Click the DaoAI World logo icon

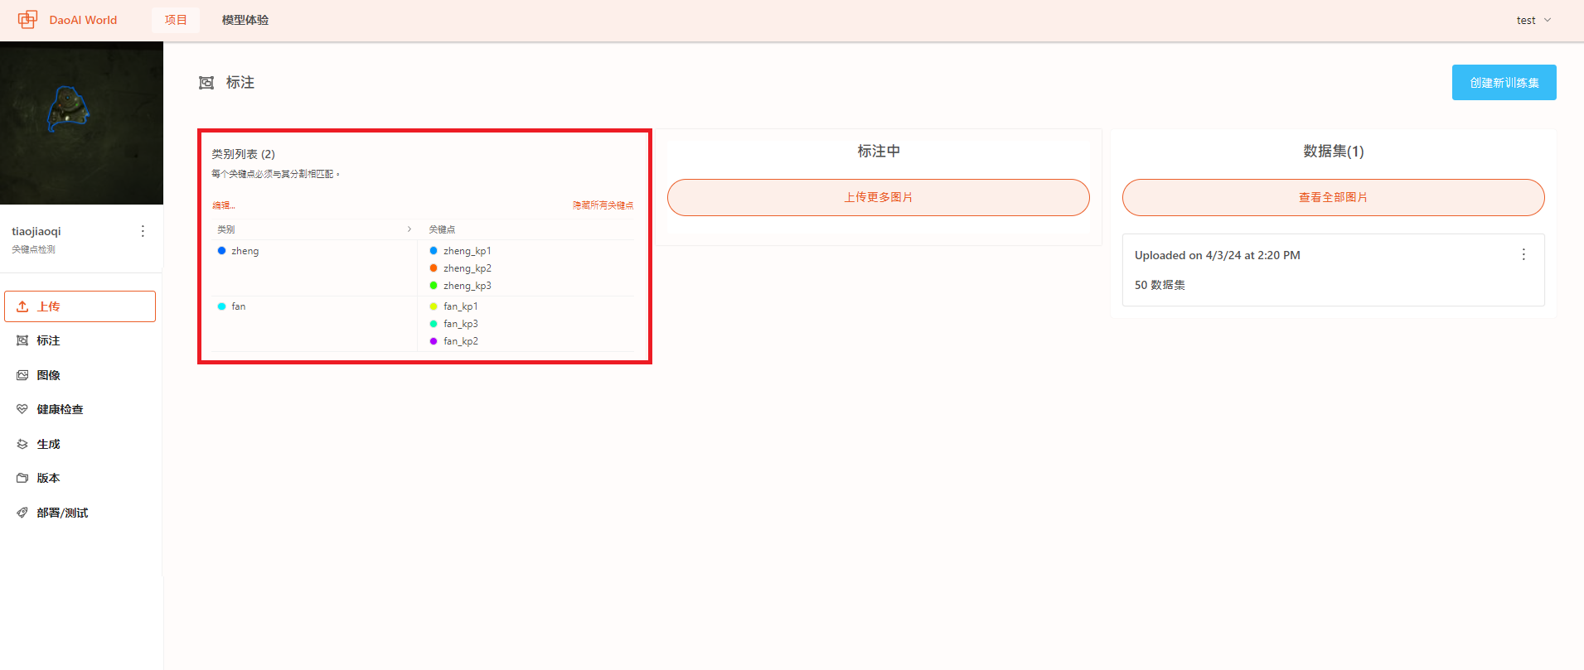[x=27, y=20]
